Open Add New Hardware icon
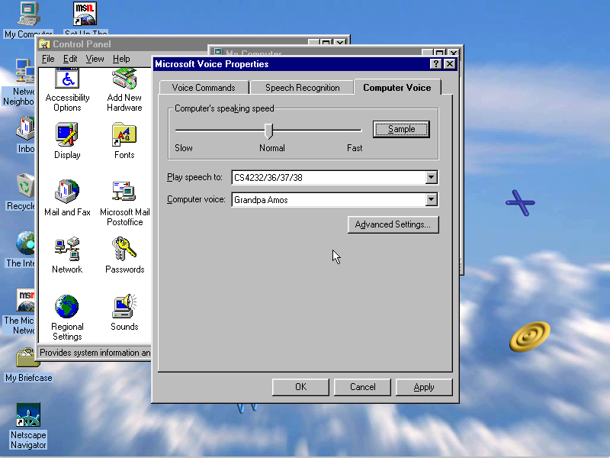Viewport: 610px width, 458px height. click(124, 80)
